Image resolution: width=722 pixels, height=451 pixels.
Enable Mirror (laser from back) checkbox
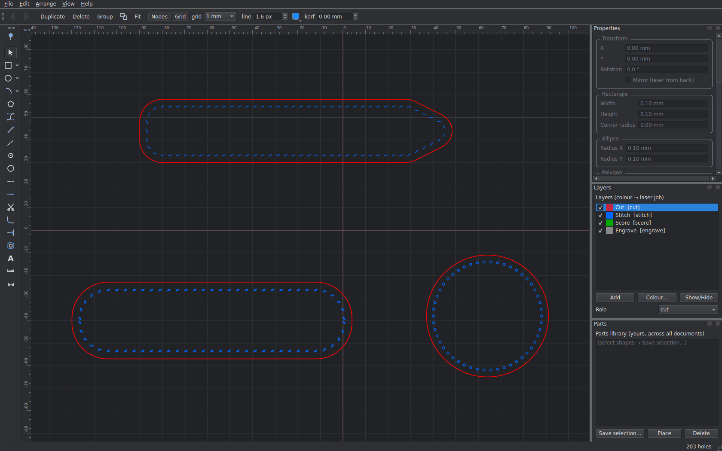(628, 80)
